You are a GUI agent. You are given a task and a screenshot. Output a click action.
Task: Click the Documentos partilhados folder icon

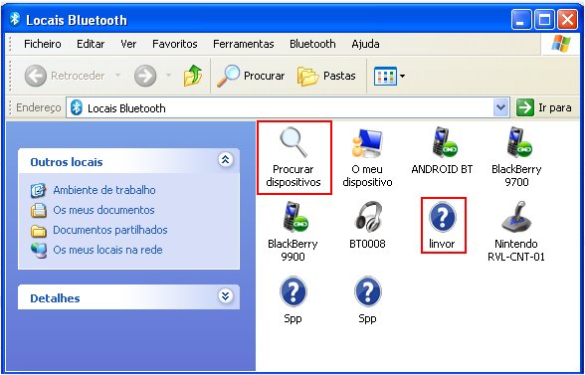pos(38,231)
